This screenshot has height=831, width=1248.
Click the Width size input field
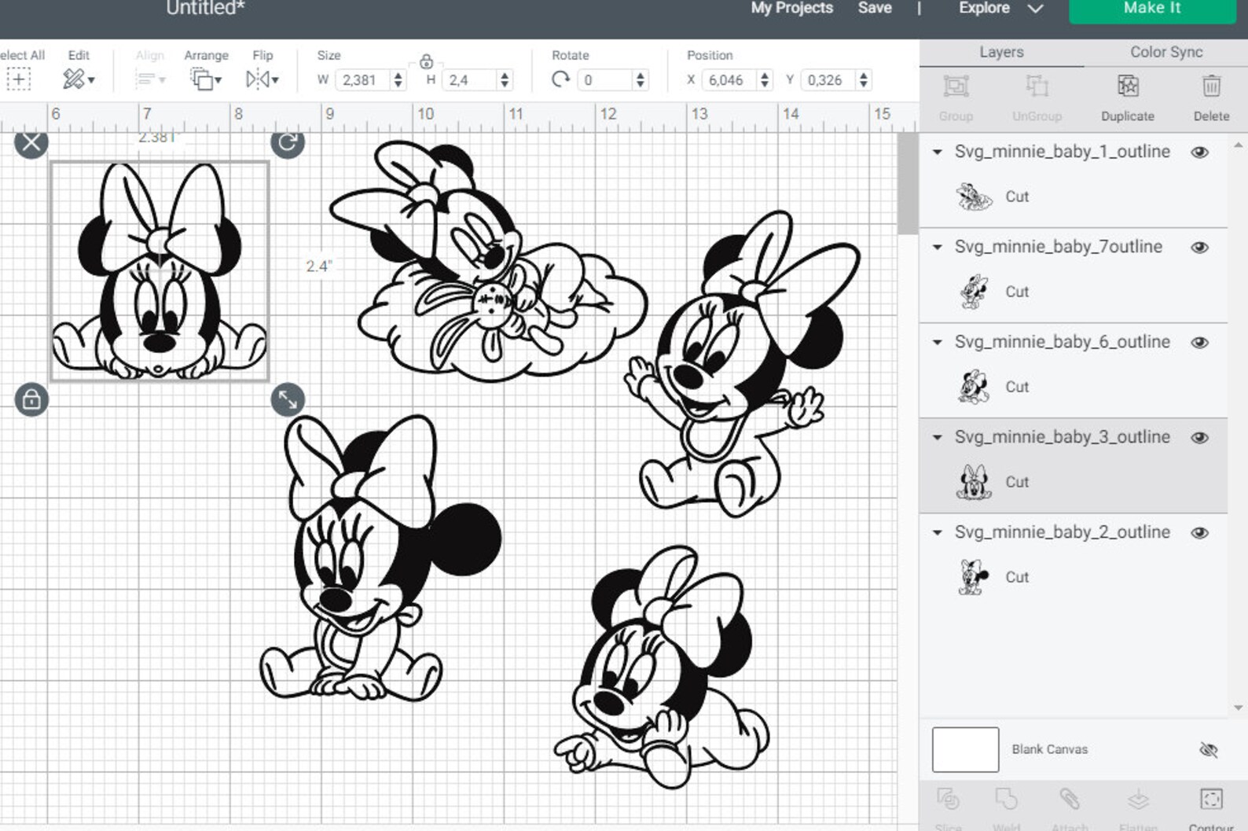pyautogui.click(x=363, y=80)
